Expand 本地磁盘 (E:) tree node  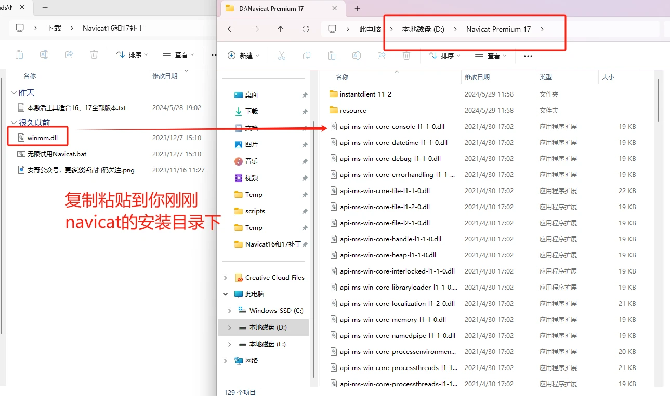point(230,344)
